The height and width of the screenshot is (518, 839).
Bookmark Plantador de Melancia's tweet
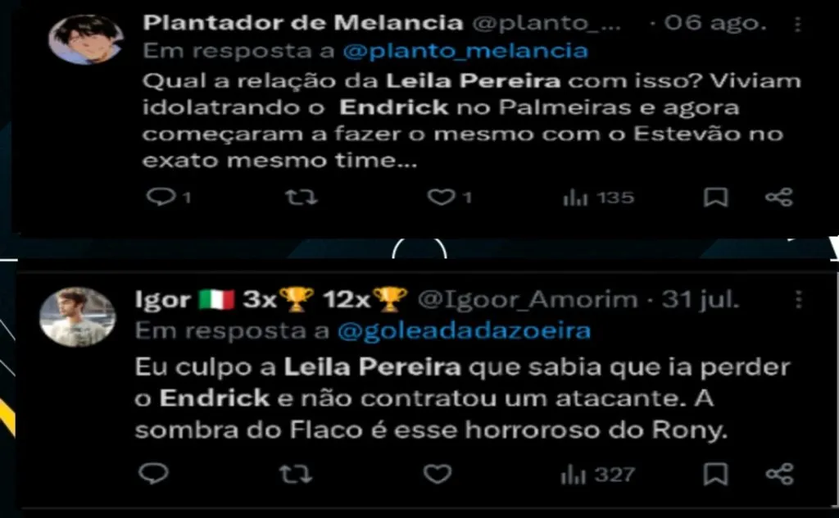click(x=715, y=198)
